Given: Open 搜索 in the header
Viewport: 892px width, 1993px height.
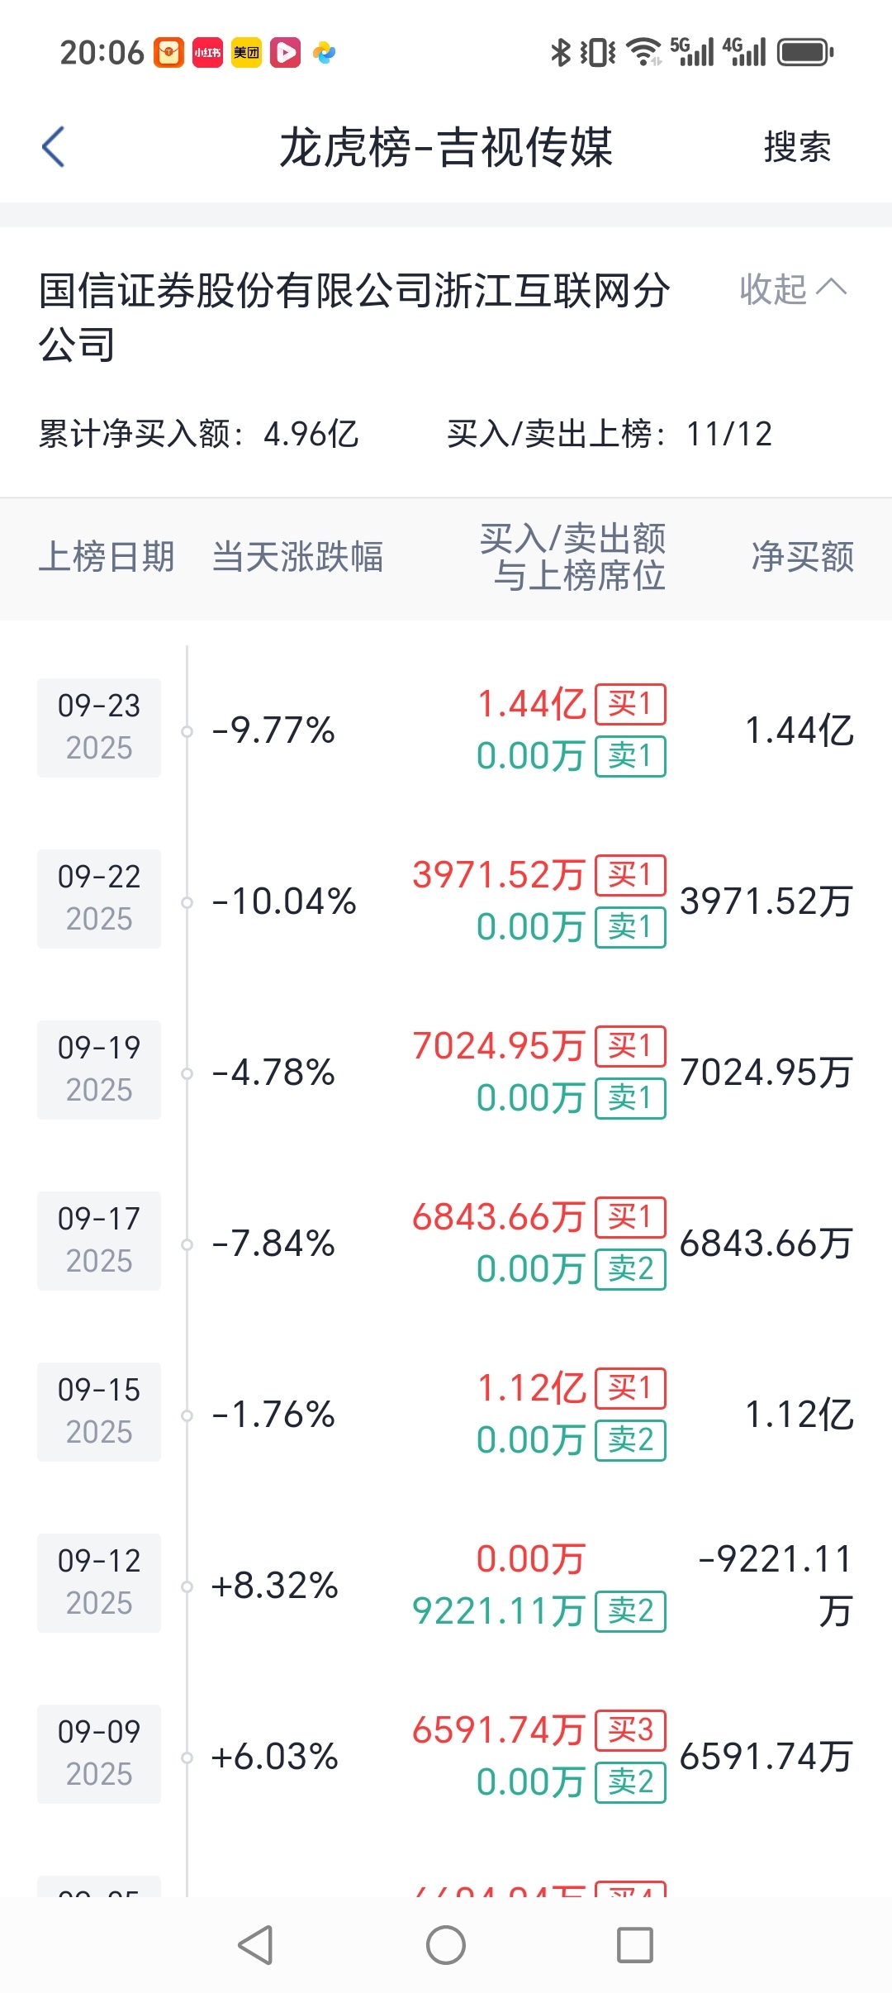Looking at the screenshot, I should (x=797, y=147).
